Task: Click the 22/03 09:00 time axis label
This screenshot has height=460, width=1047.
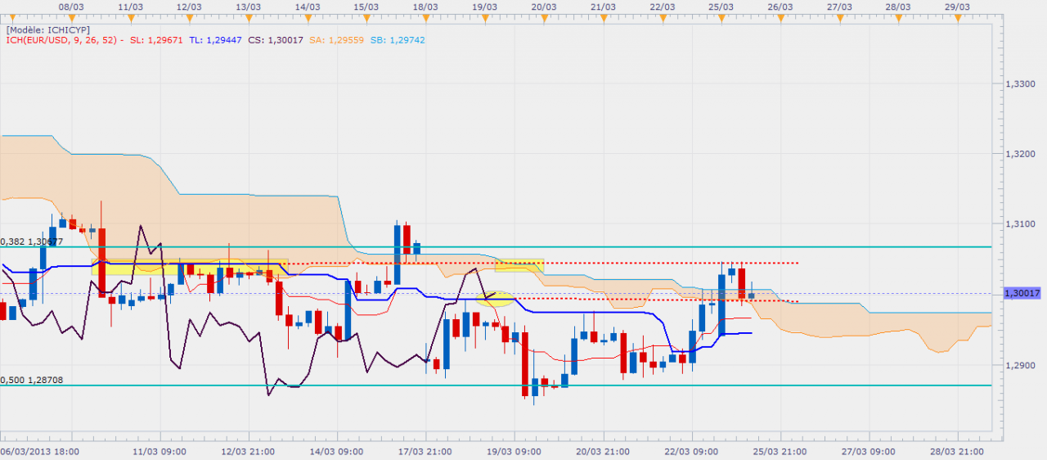Action: pos(691,451)
